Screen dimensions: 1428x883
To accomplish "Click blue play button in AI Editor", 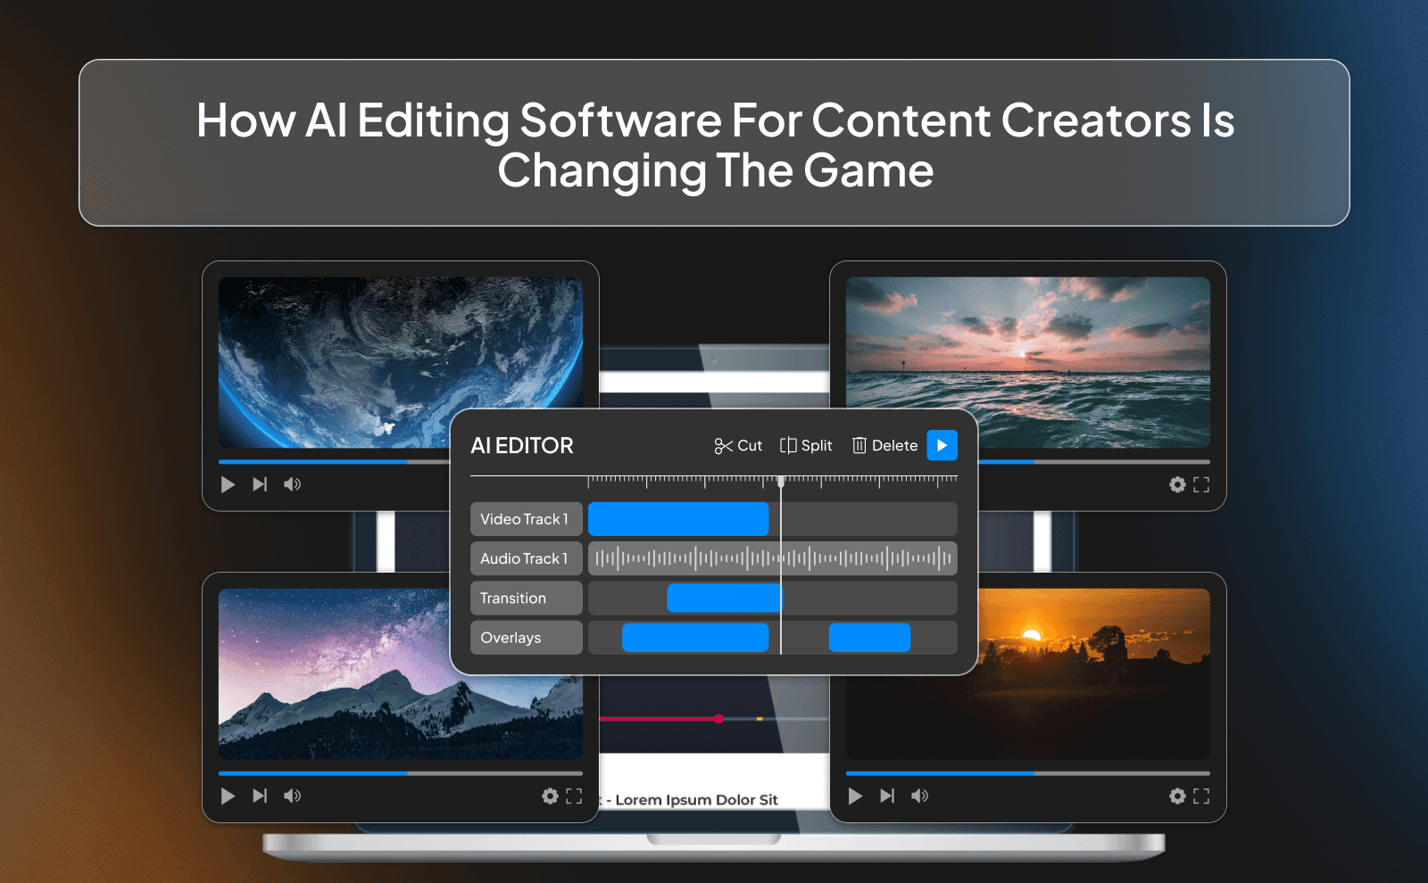I will 942,445.
